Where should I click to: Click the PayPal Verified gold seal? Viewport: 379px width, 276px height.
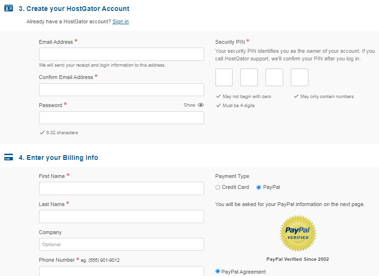(297, 233)
